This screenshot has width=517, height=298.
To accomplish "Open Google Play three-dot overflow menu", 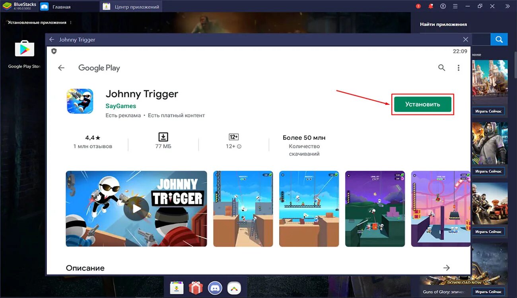I will click(x=459, y=68).
